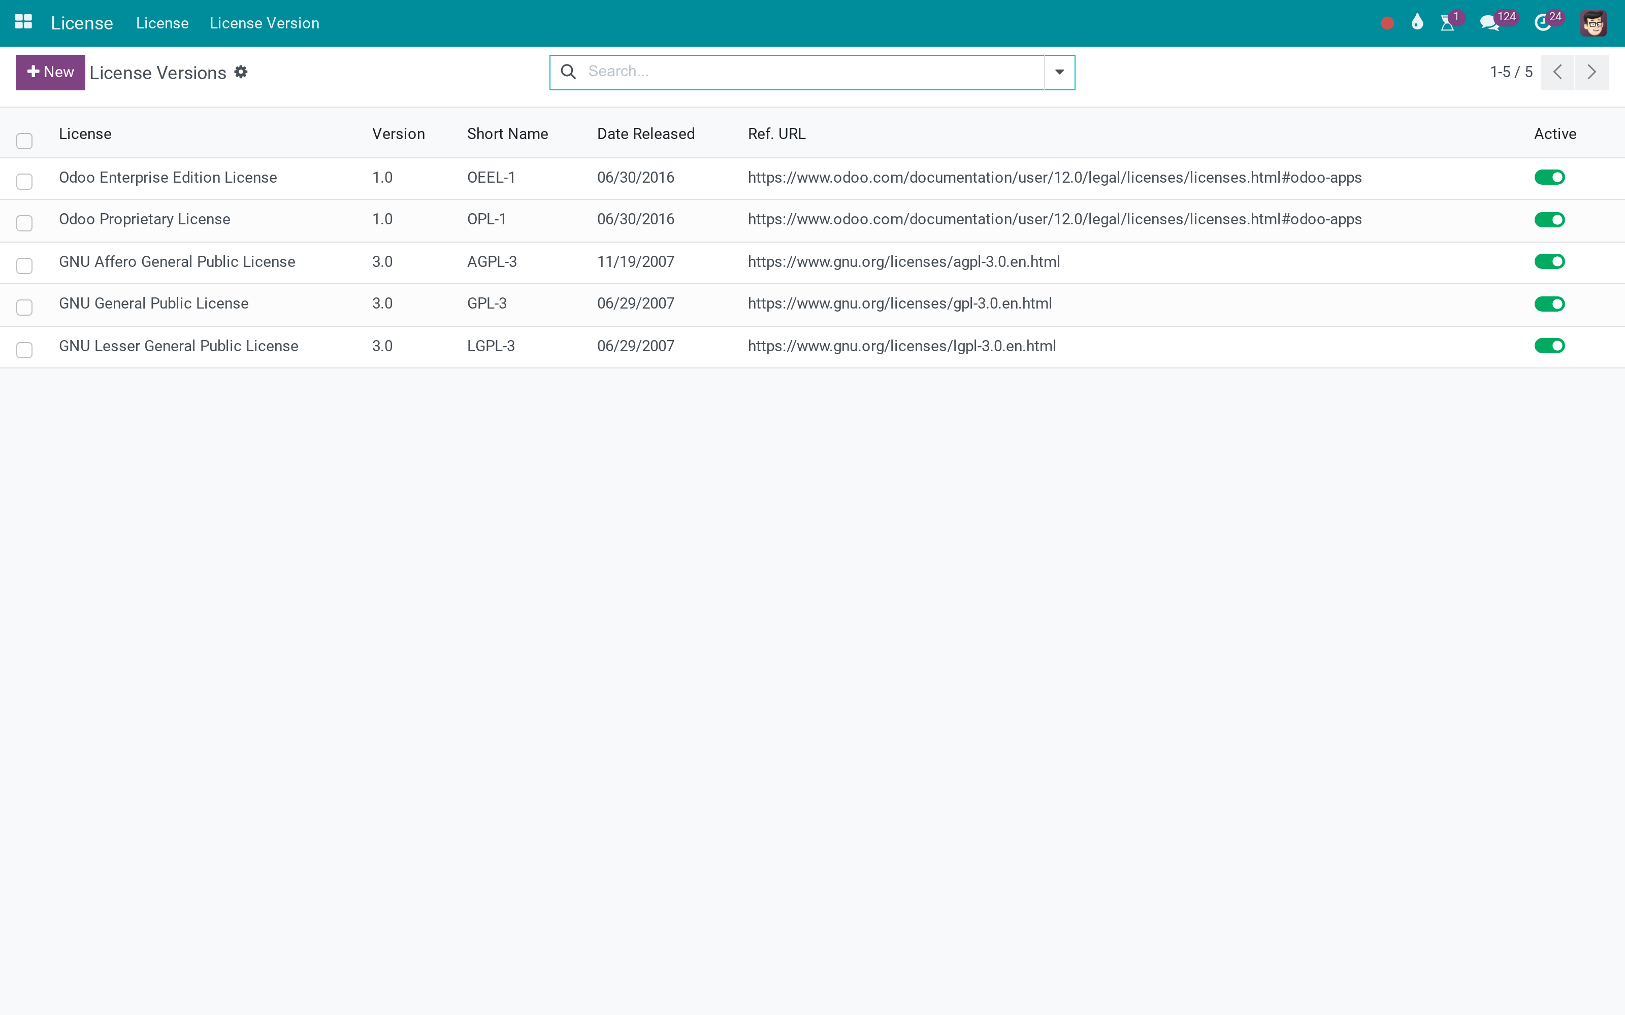Tick checkbox for GNU Affero General Public License
This screenshot has width=1625, height=1015.
(x=25, y=266)
